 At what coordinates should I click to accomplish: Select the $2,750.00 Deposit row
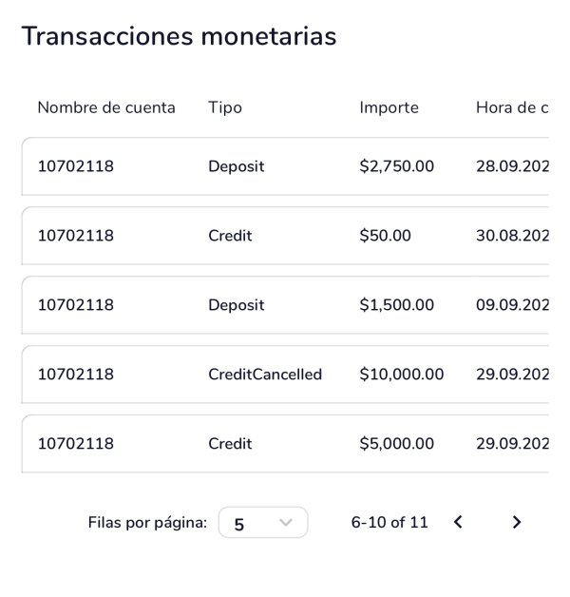click(285, 166)
